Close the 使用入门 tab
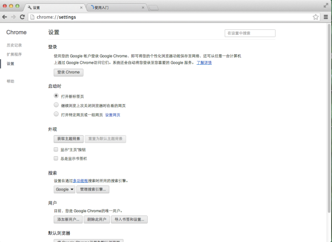 pos(143,8)
